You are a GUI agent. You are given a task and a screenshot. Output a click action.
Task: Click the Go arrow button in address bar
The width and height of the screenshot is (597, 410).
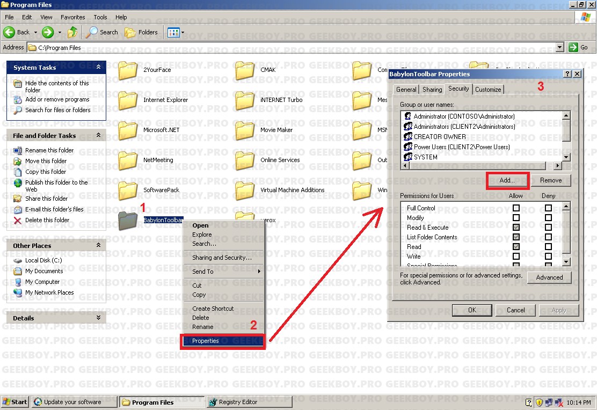573,47
